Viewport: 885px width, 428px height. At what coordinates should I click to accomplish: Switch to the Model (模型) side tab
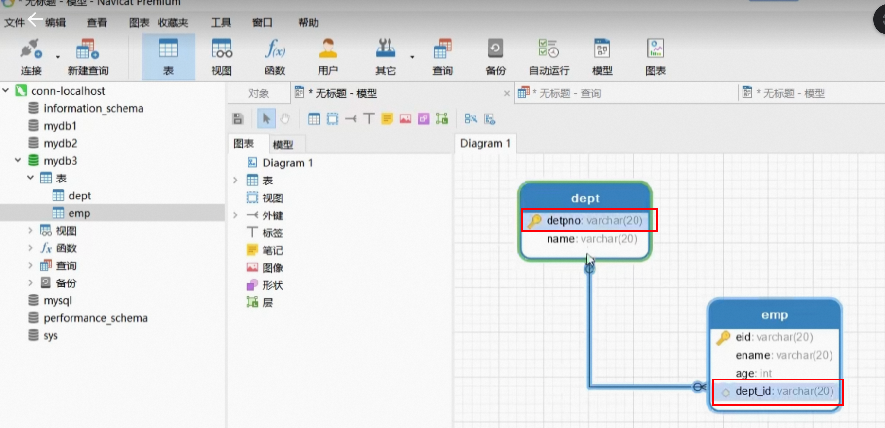tap(283, 145)
